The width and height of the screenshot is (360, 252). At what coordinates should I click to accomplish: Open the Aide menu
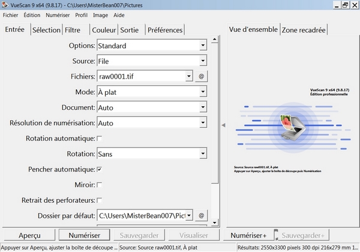click(119, 15)
